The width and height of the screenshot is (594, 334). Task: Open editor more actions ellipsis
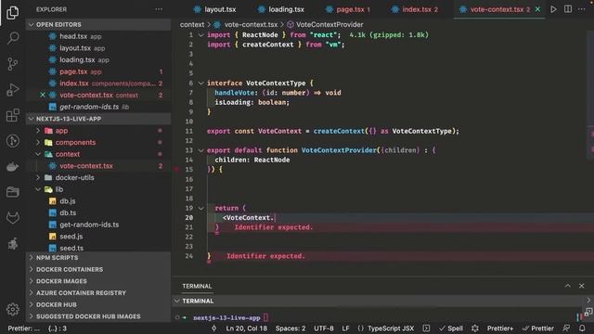tap(582, 9)
